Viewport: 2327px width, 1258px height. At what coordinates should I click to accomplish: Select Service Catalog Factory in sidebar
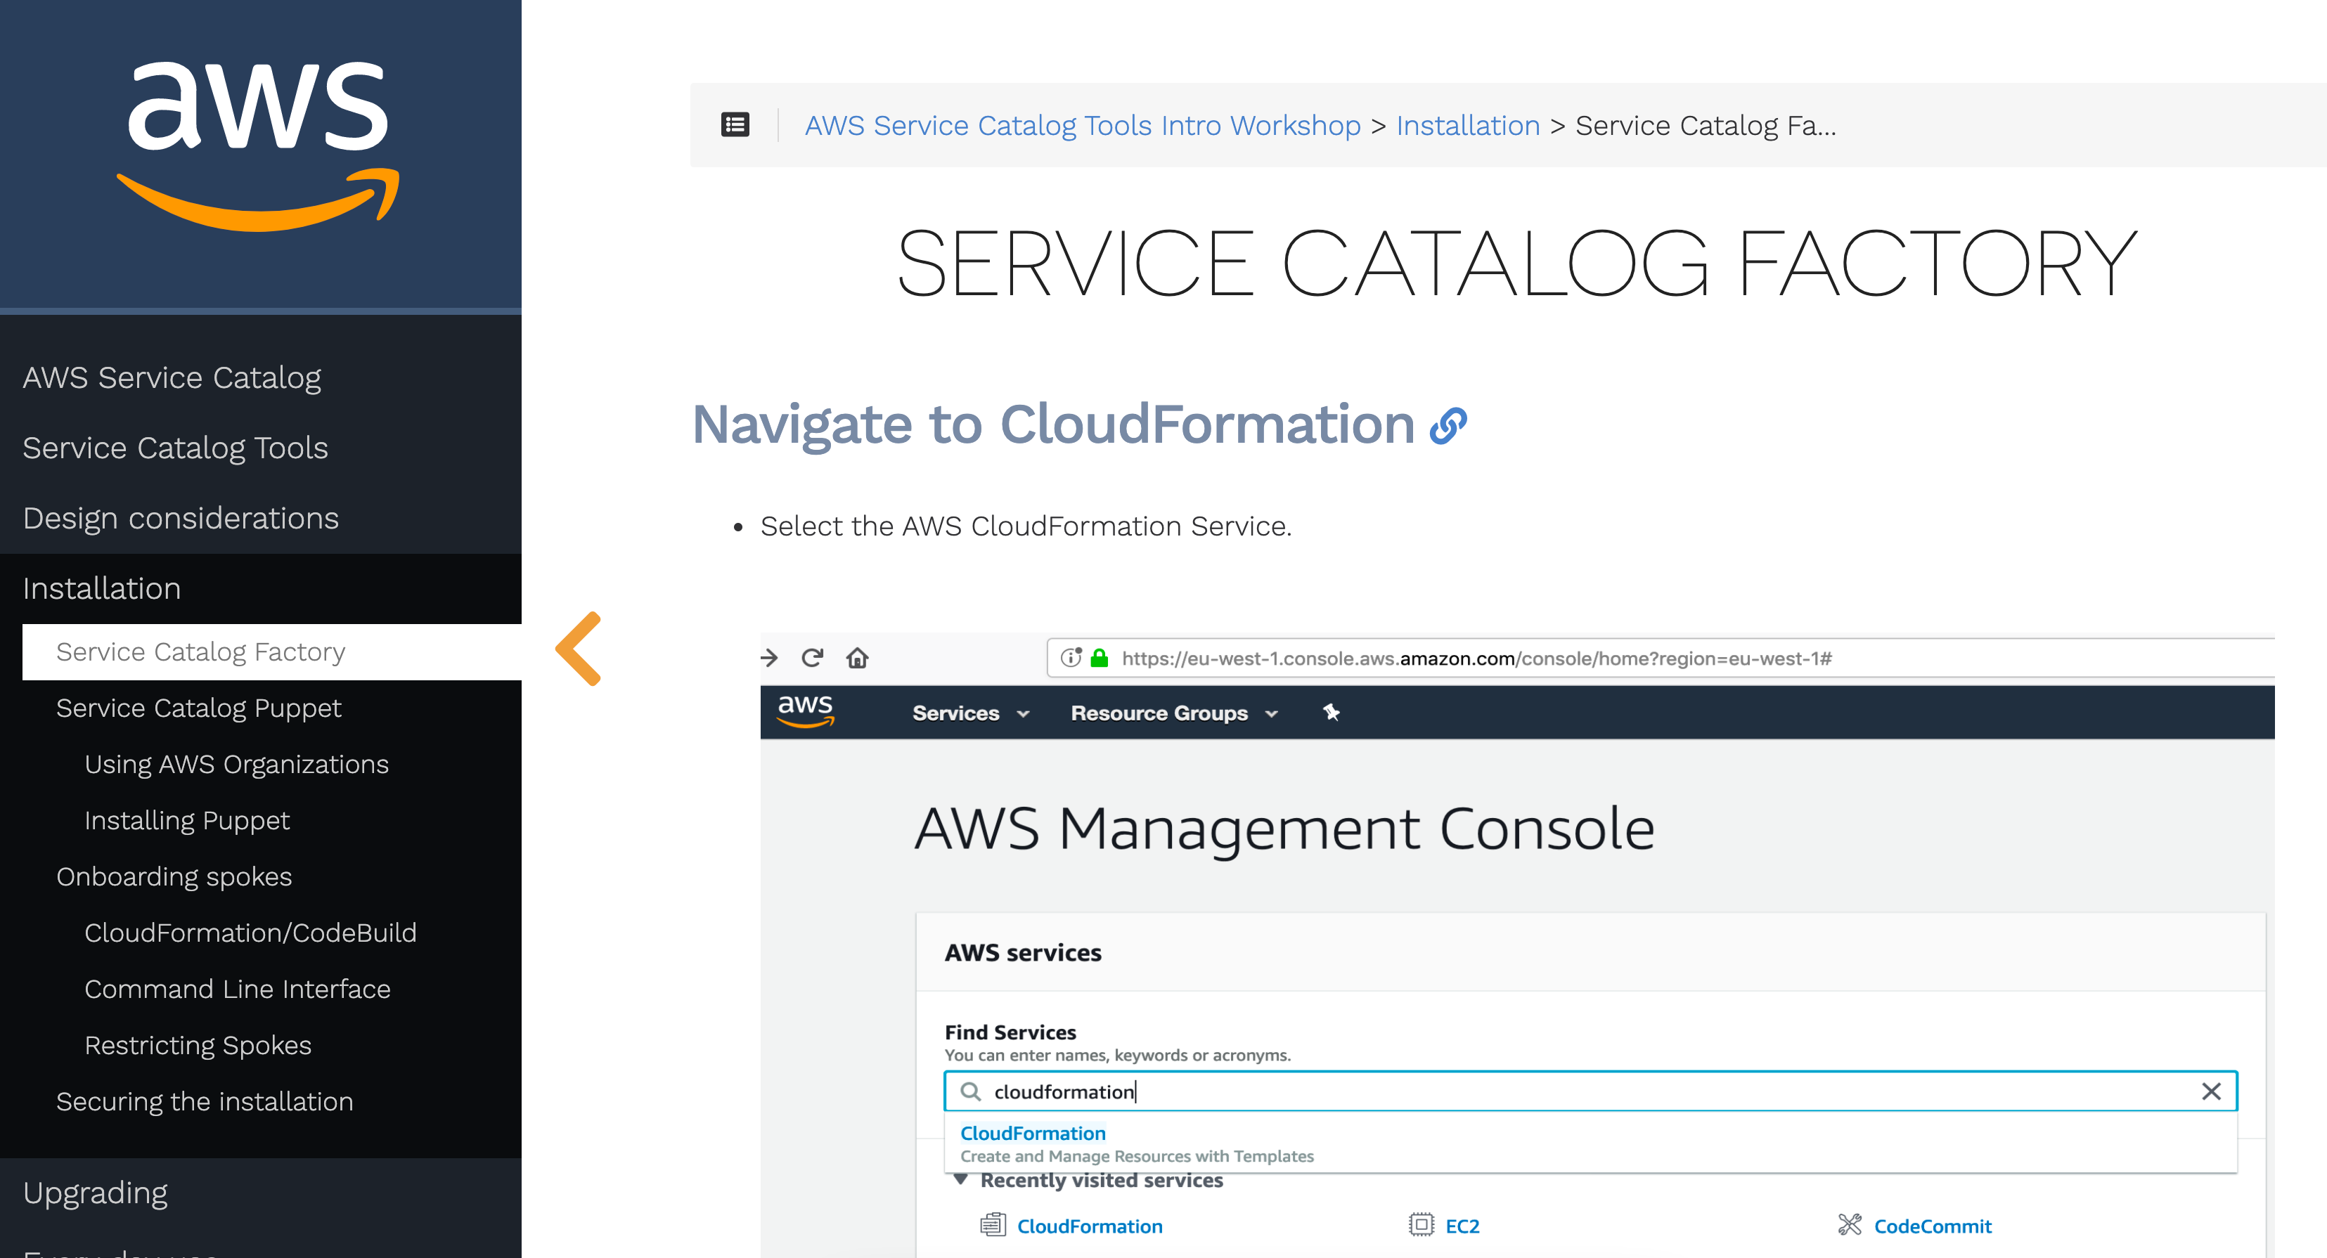point(272,652)
